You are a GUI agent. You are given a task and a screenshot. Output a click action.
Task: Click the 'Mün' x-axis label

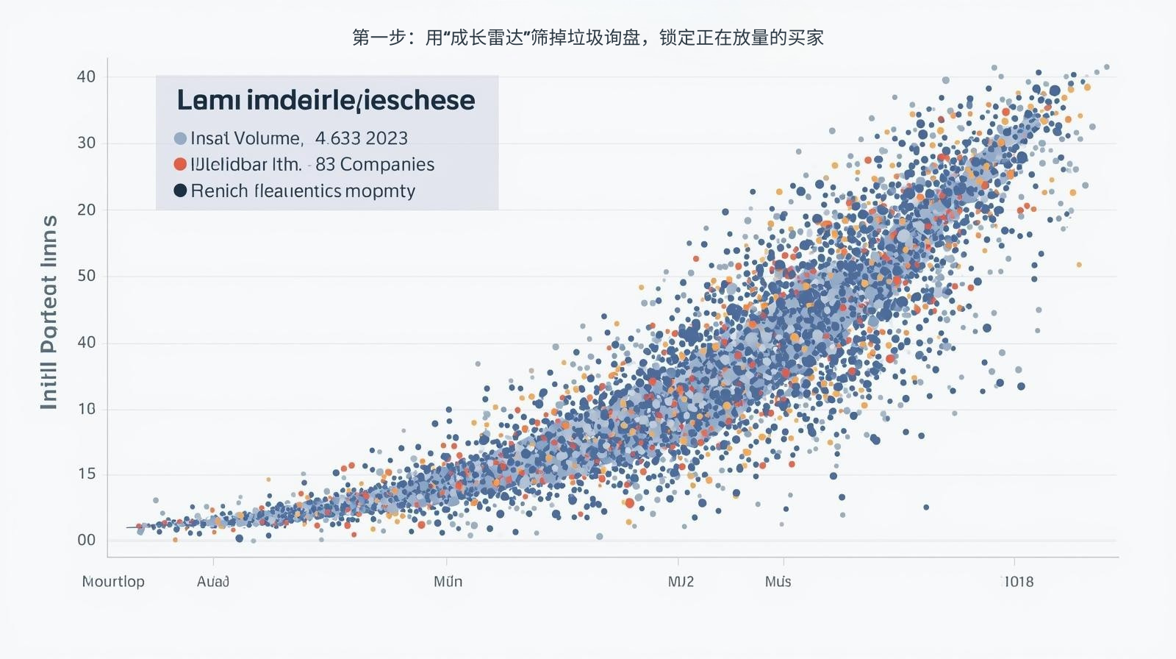(x=448, y=581)
